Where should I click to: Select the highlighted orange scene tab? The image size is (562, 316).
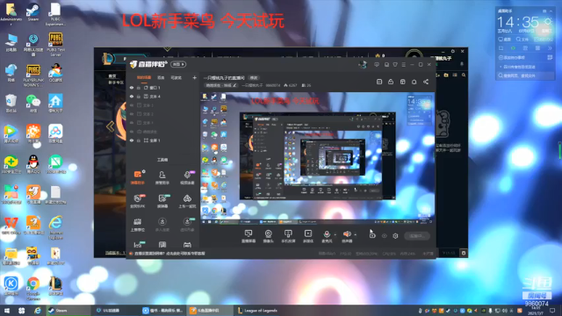144,77
